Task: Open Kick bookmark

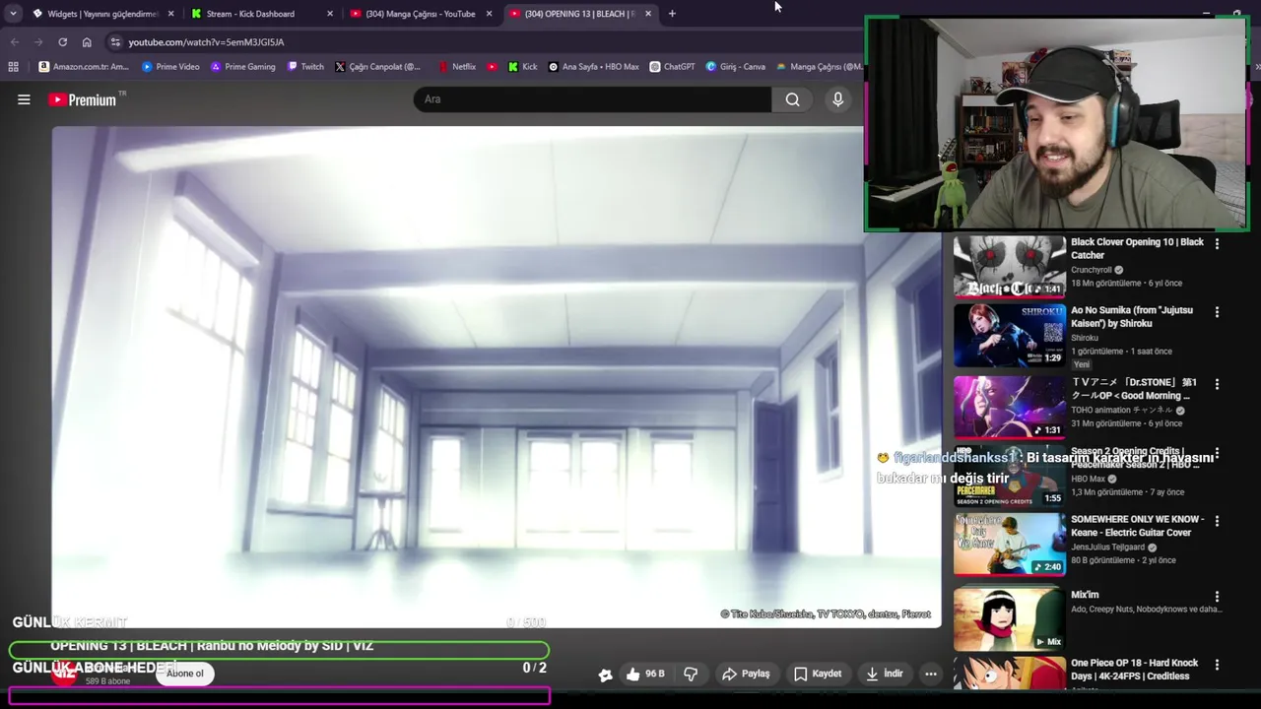Action: pos(522,67)
